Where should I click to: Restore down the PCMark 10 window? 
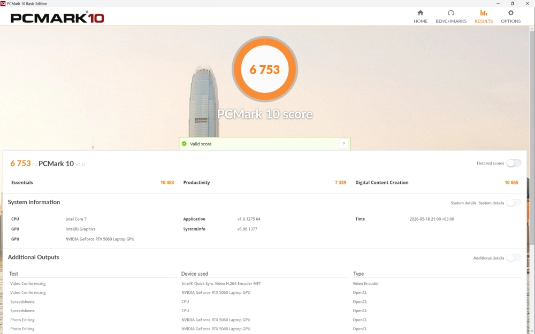(512, 3)
